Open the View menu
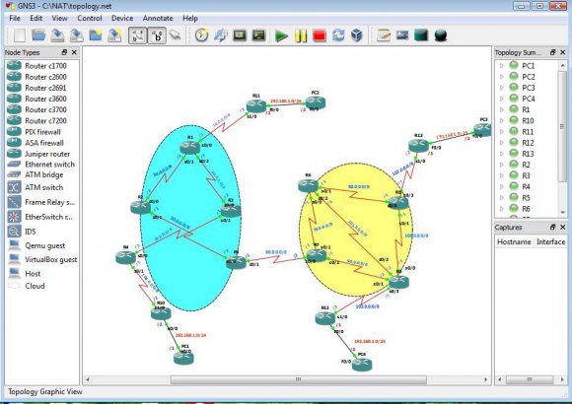572x404 pixels. (59, 19)
